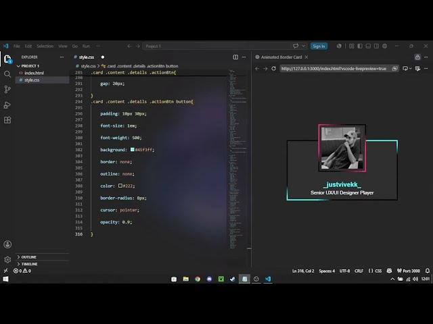This screenshot has height=324, width=433.
Task: Open the Selection menu
Action: point(45,46)
